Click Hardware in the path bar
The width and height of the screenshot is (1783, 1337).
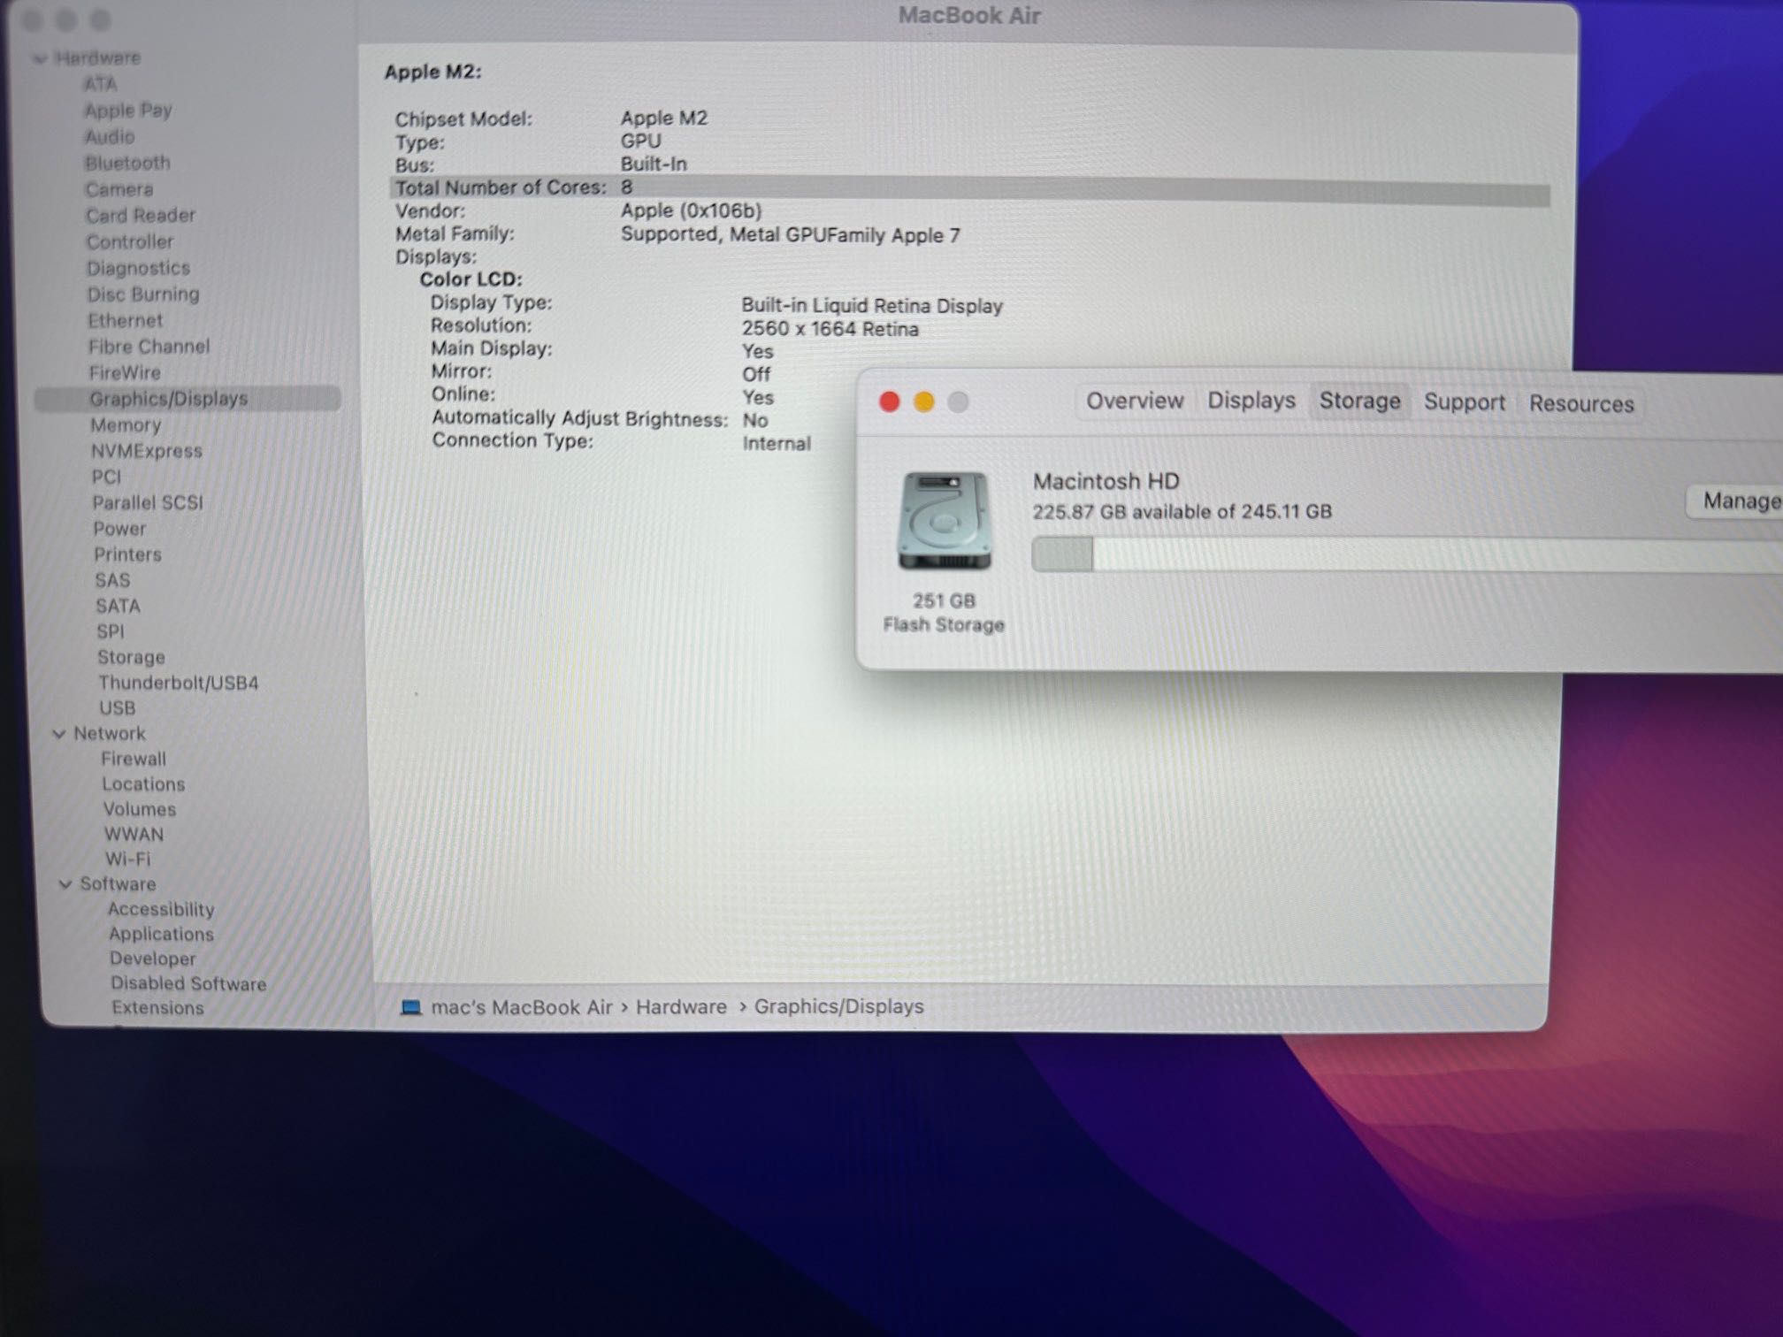pos(681,1007)
